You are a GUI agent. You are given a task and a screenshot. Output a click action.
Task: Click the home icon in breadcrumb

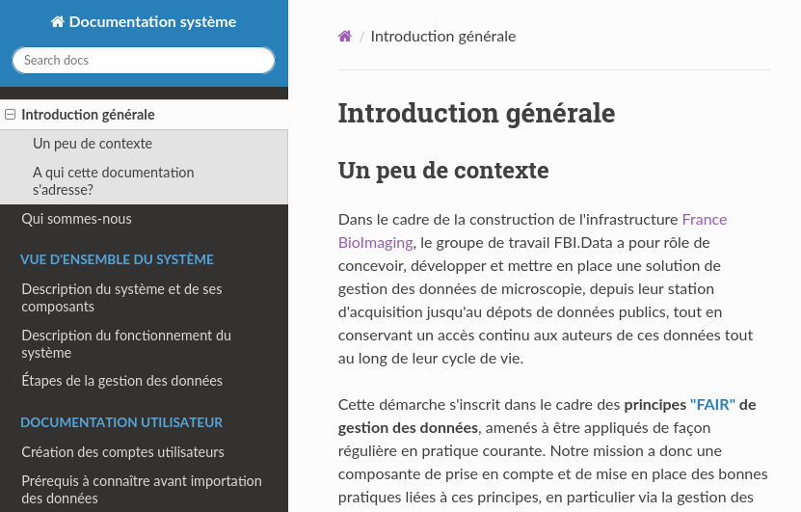344,37
